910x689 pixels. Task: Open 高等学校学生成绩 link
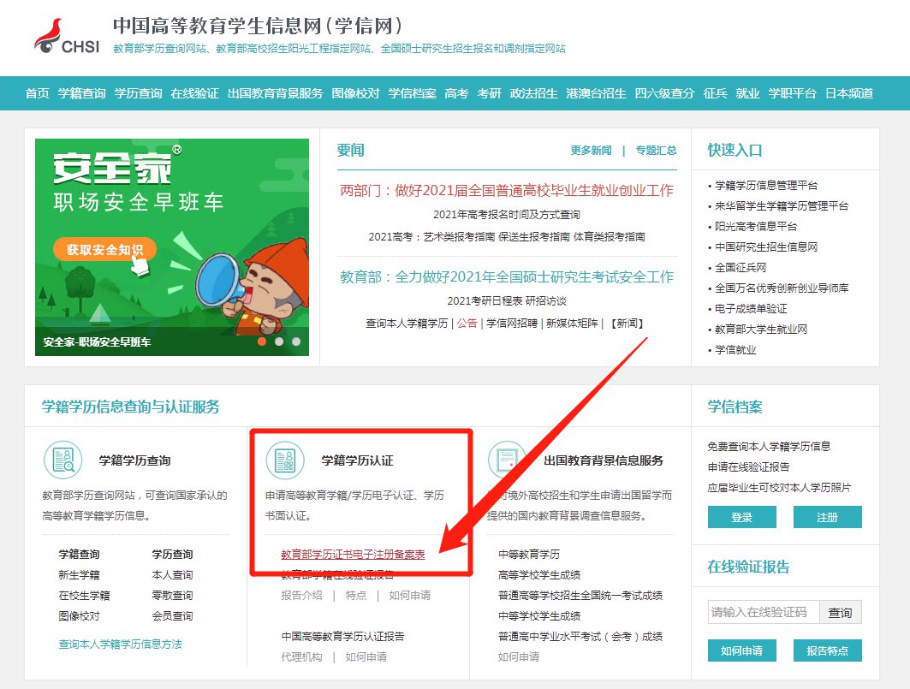tap(539, 575)
